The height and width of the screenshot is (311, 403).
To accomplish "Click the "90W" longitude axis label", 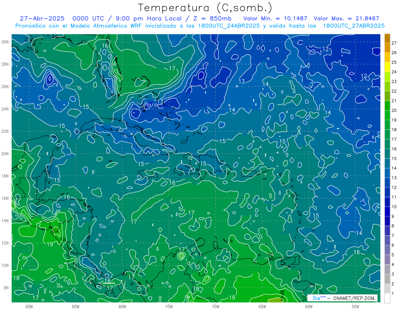I will click(x=29, y=307).
